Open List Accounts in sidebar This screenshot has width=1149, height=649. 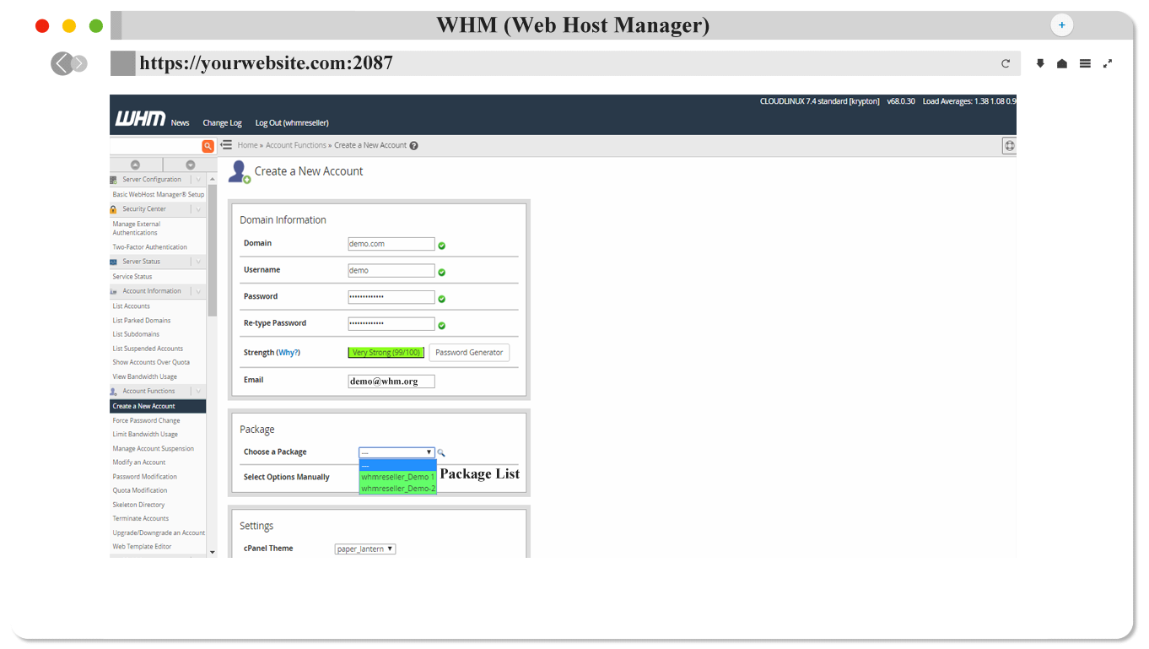pos(132,306)
